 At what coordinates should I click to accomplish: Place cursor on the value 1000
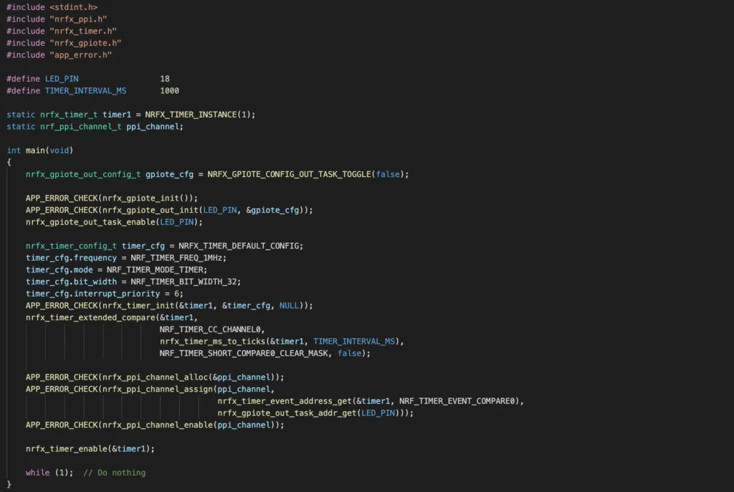point(169,91)
